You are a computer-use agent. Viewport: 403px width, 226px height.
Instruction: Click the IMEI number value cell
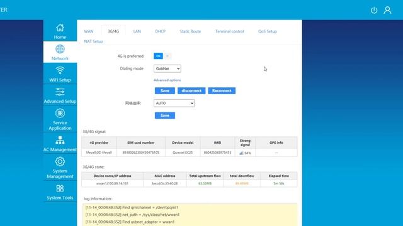(x=217, y=153)
